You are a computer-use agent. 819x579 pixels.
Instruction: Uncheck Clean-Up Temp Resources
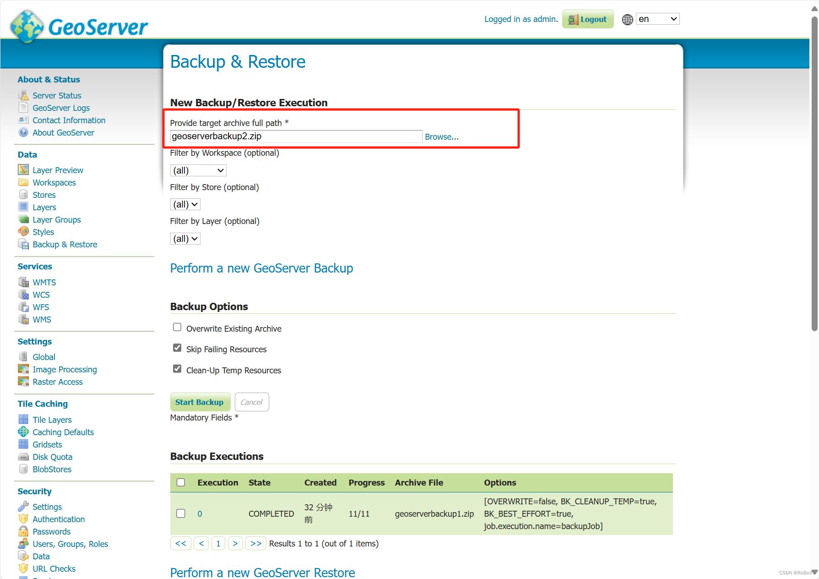click(177, 369)
